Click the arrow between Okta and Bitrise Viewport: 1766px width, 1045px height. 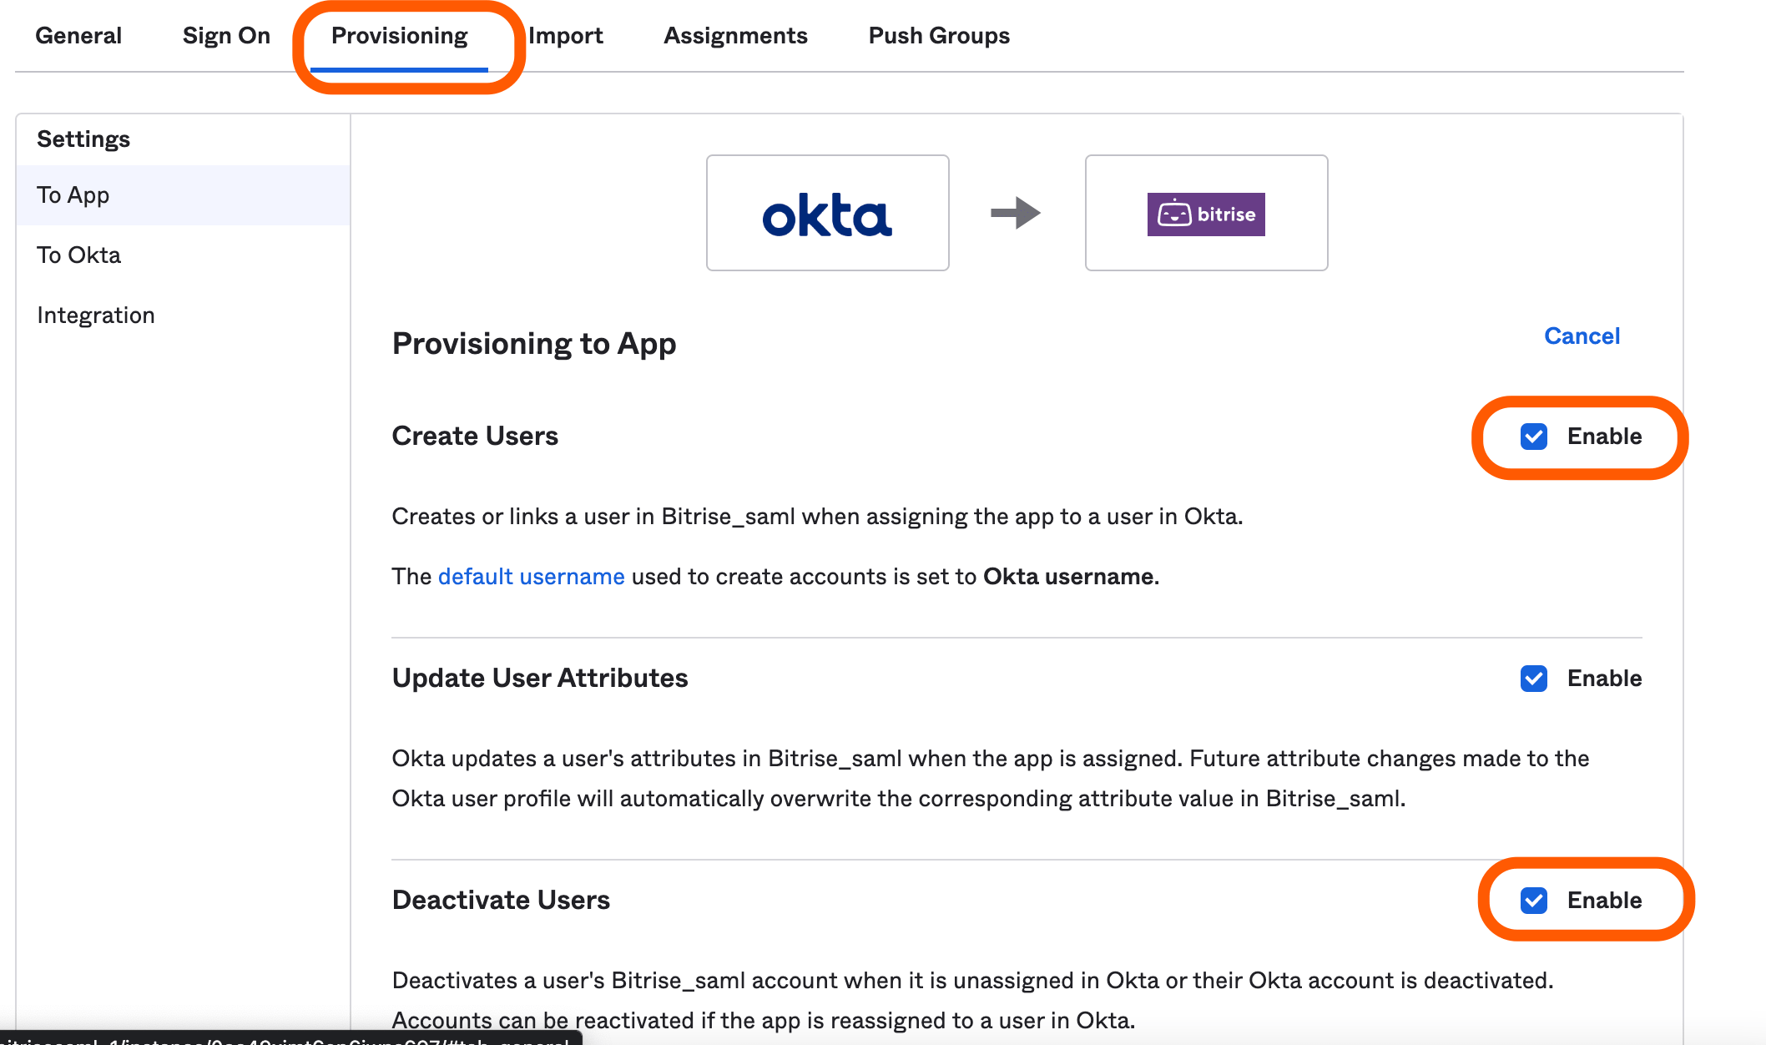[1016, 213]
